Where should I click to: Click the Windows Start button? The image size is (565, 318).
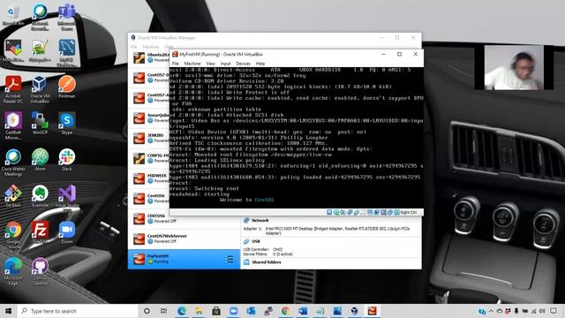click(x=8, y=311)
